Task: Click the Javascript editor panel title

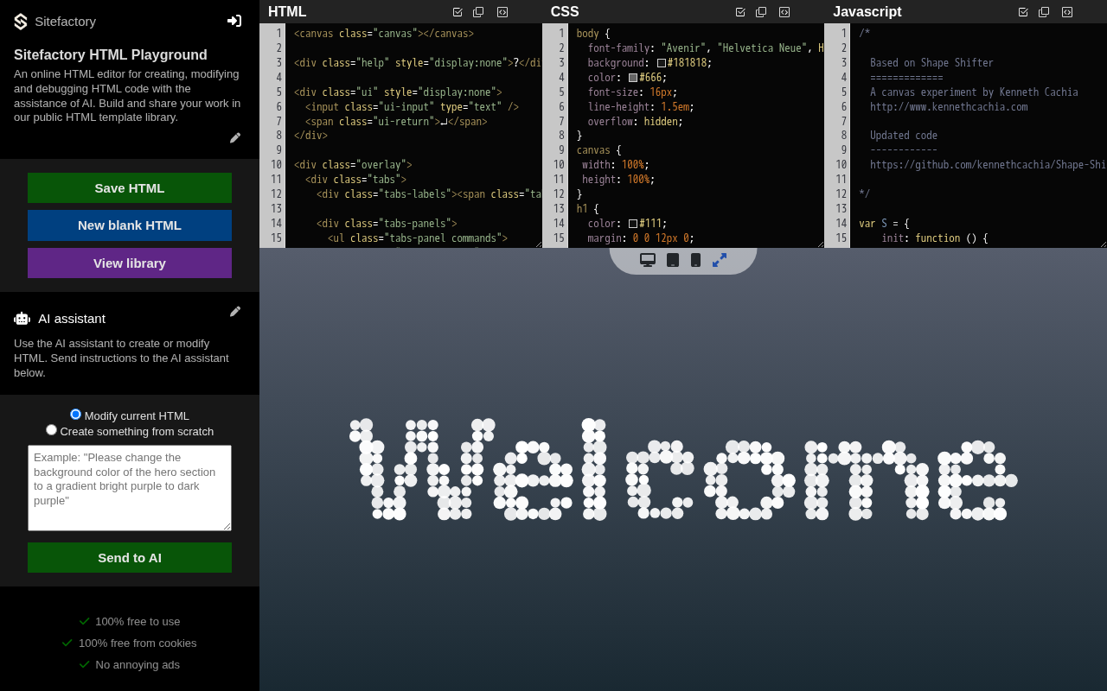Action: (867, 12)
